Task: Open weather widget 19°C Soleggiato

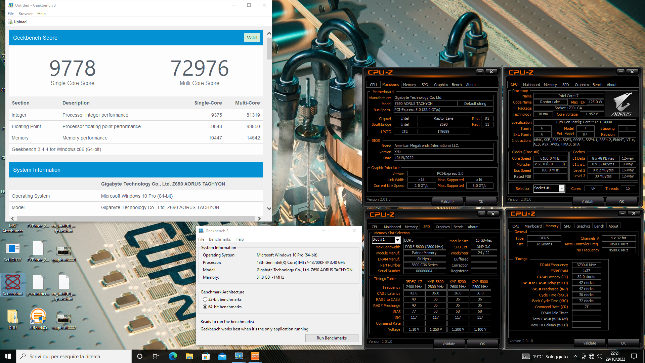Action: pyautogui.click(x=545, y=356)
